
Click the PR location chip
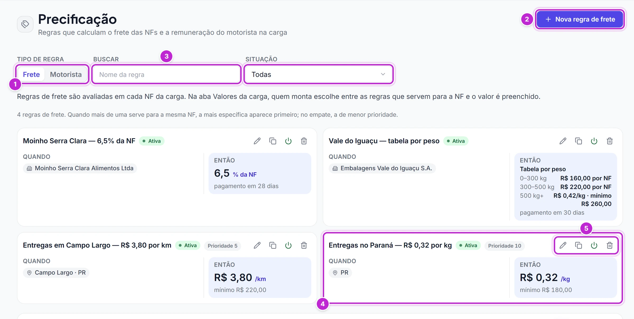(341, 273)
